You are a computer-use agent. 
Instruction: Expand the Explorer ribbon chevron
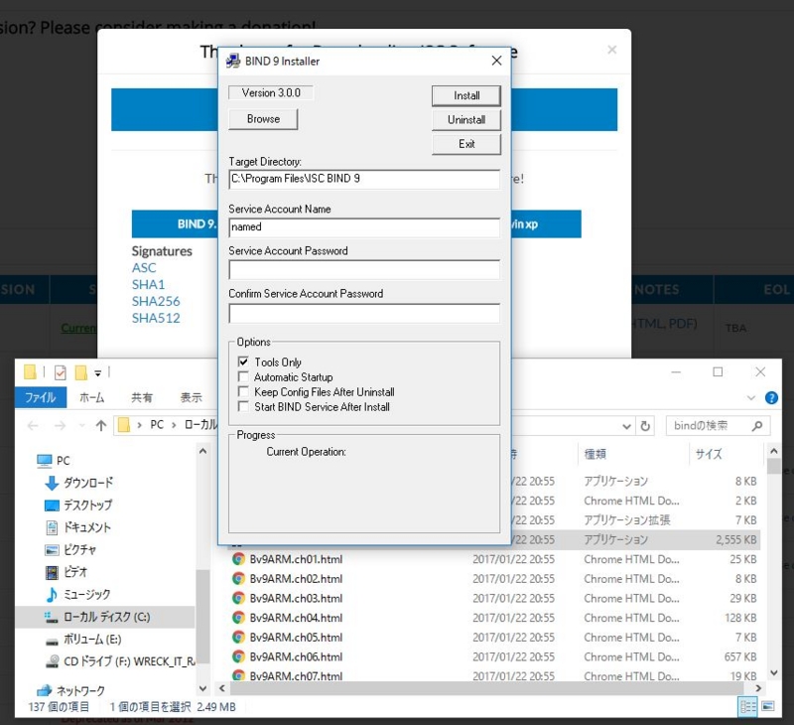751,397
